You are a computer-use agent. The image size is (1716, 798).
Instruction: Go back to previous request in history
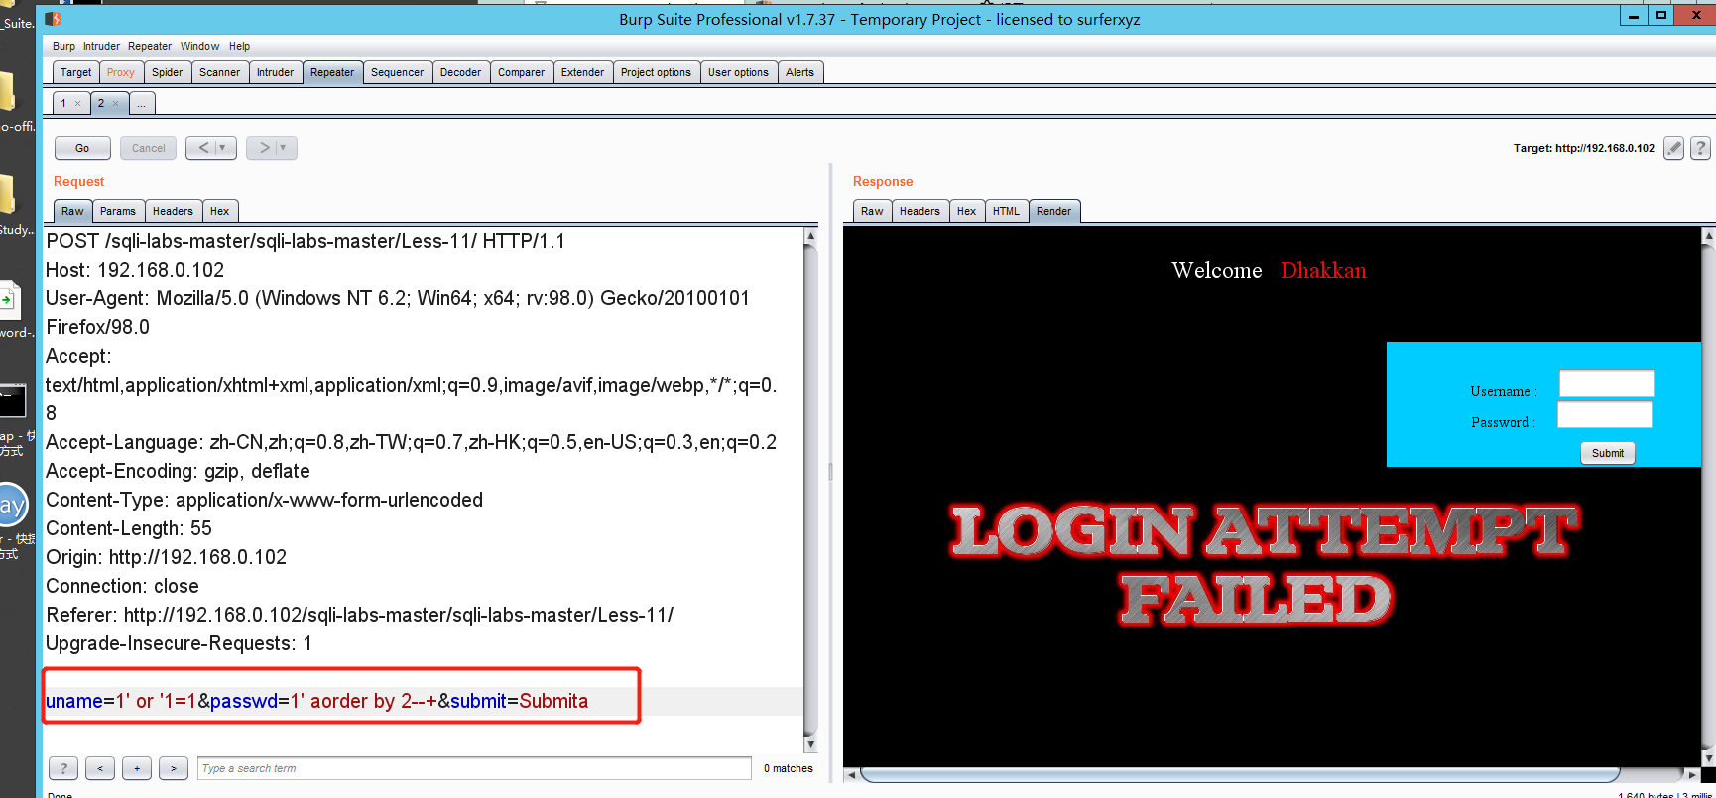click(203, 148)
